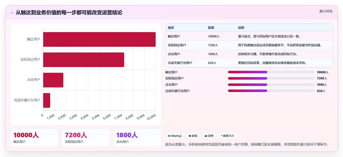The height and width of the screenshot is (157, 343).
Task: Click the 10000人 cell in the table
Action: tap(214, 36)
